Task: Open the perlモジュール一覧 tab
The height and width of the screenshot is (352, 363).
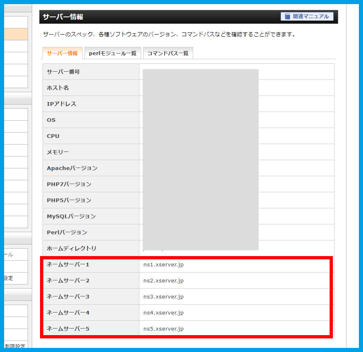Action: [113, 54]
